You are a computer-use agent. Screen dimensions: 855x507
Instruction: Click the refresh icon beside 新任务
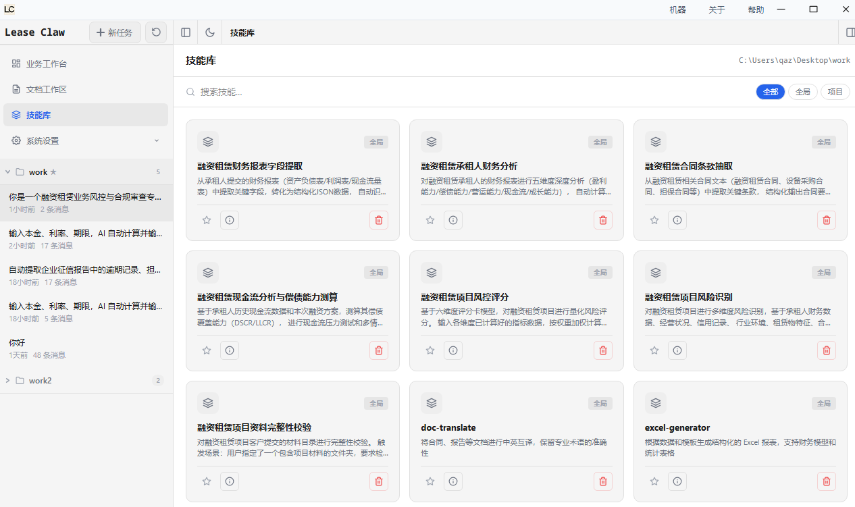pyautogui.click(x=157, y=32)
